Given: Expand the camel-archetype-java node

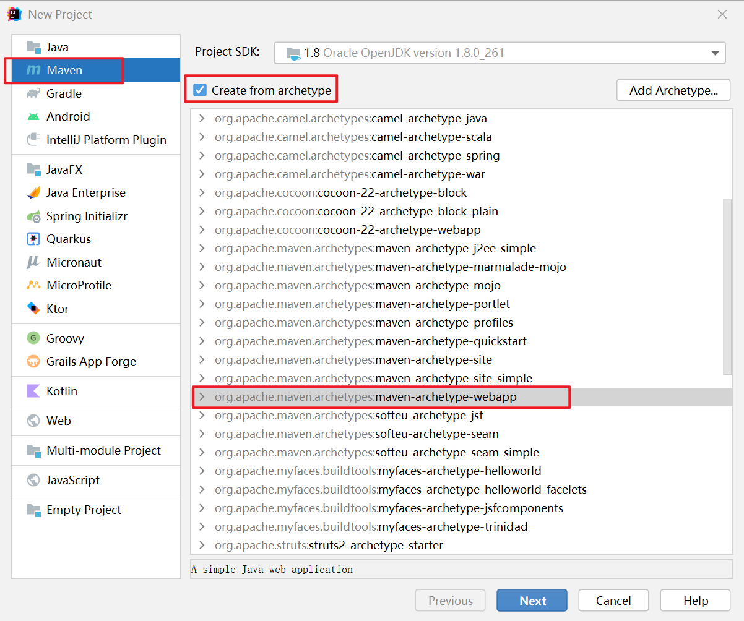Looking at the screenshot, I should pos(202,119).
